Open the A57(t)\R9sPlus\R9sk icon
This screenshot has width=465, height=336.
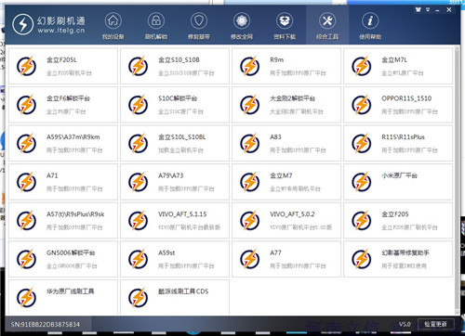(26, 221)
